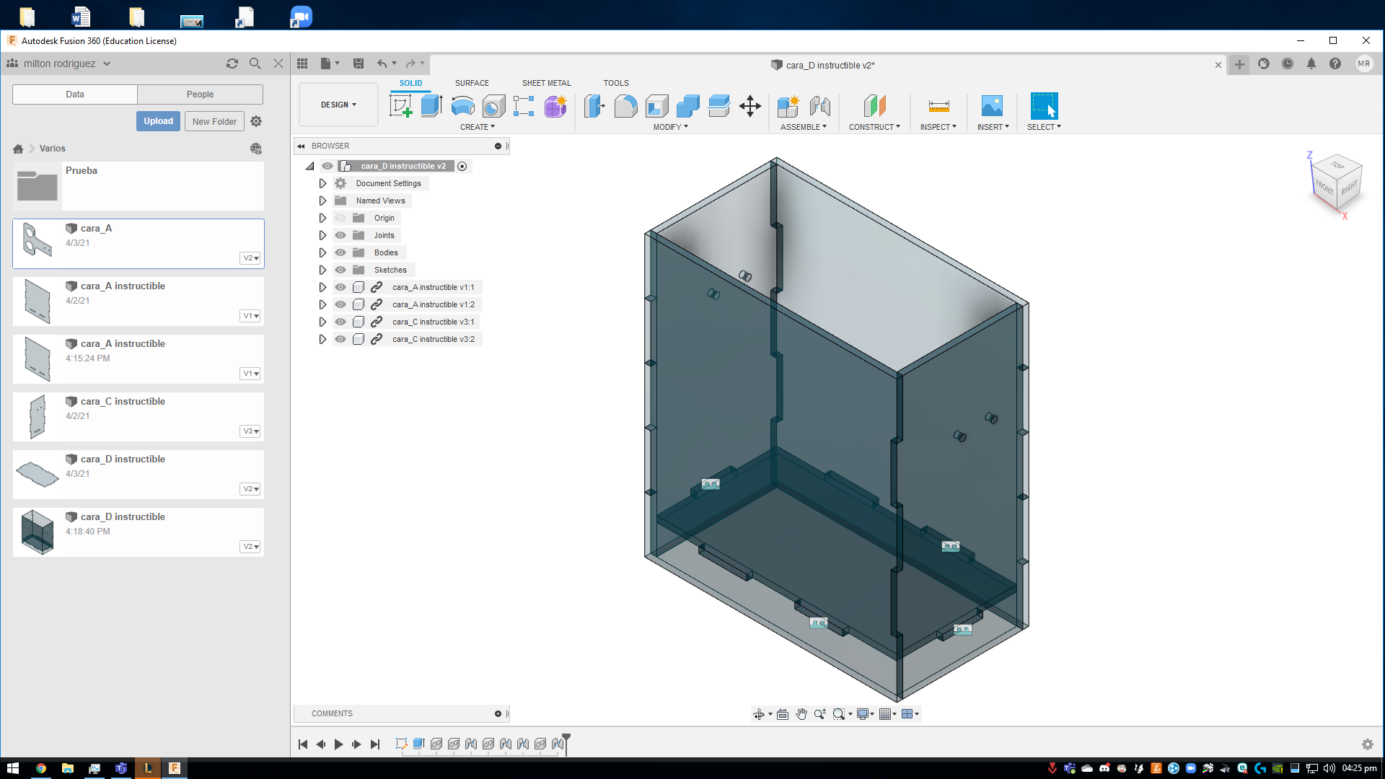Select the Create Sketch tool
Screen dimensions: 1385x779
400,106
